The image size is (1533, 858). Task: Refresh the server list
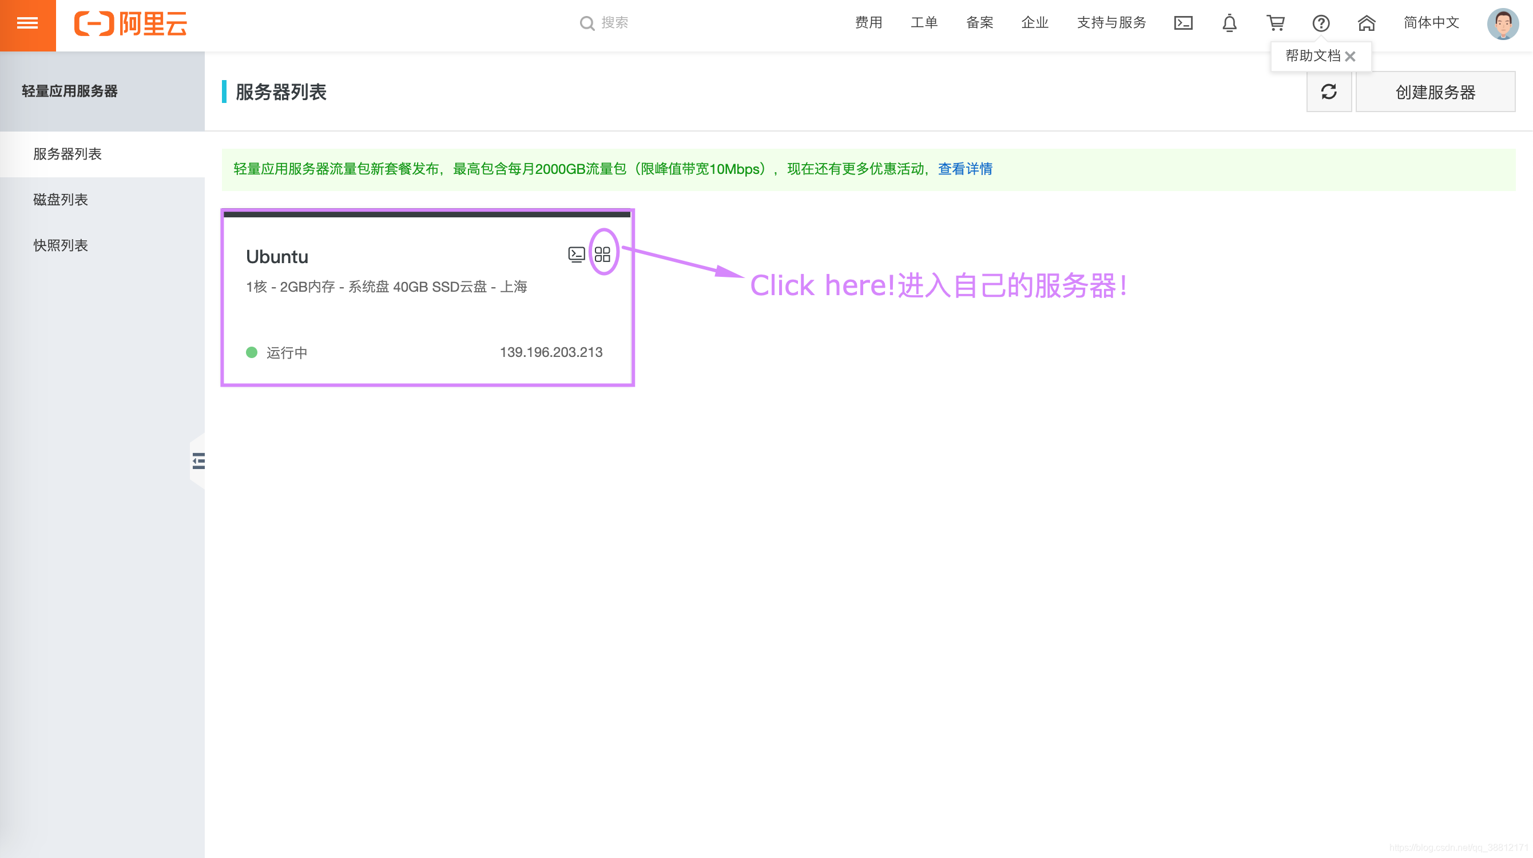tap(1328, 92)
